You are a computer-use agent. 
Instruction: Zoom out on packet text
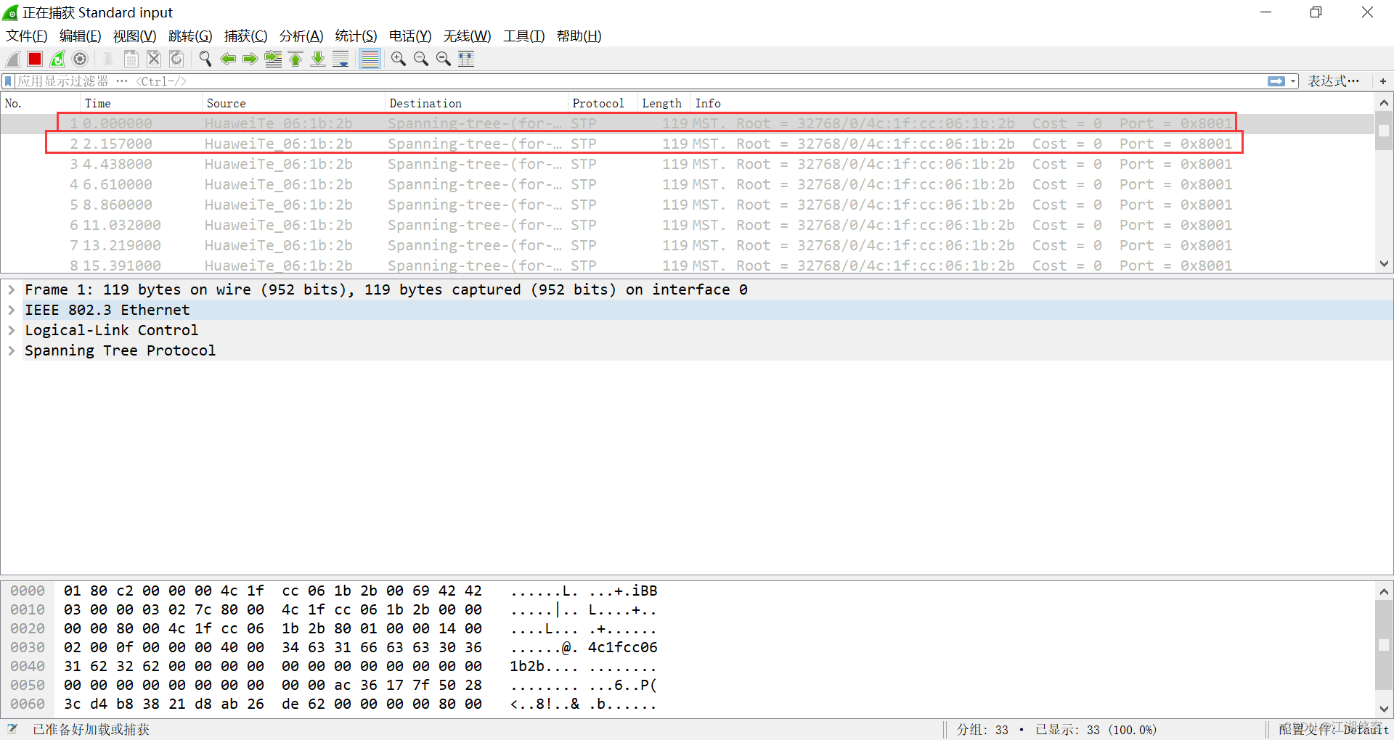(x=420, y=59)
